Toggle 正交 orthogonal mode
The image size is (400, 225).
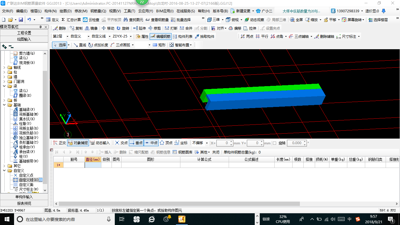click(59, 143)
